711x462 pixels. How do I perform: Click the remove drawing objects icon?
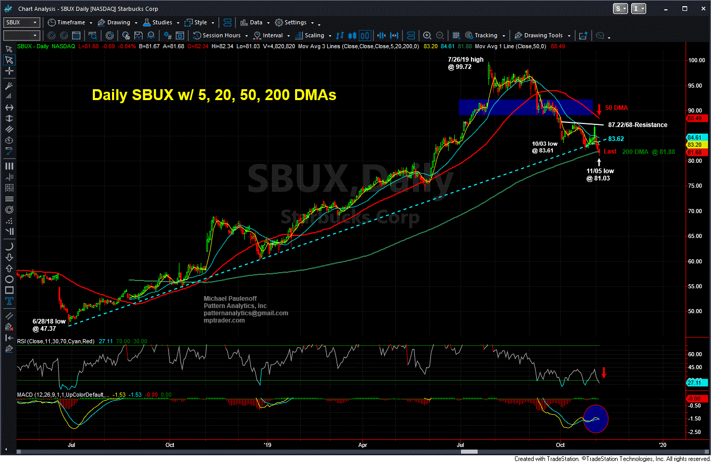pyautogui.click(x=9, y=327)
